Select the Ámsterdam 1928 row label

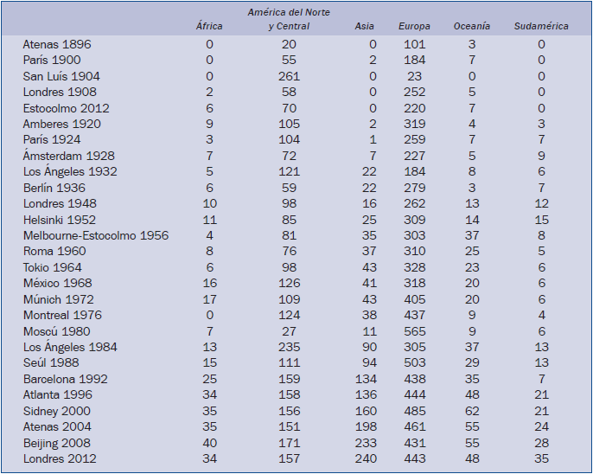point(68,156)
